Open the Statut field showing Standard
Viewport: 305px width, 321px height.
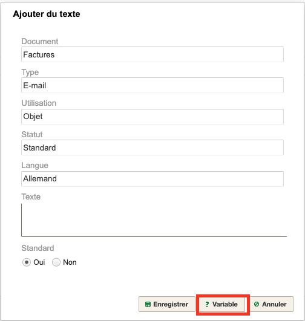point(152,148)
